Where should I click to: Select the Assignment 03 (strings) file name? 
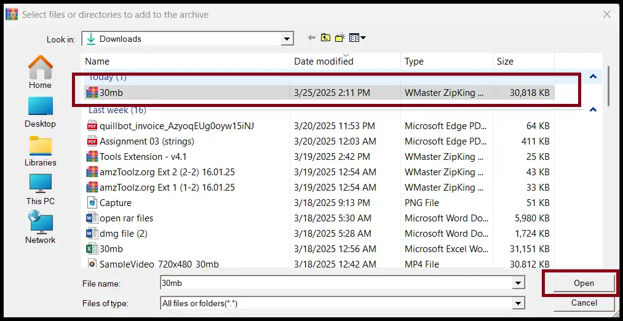tap(147, 141)
